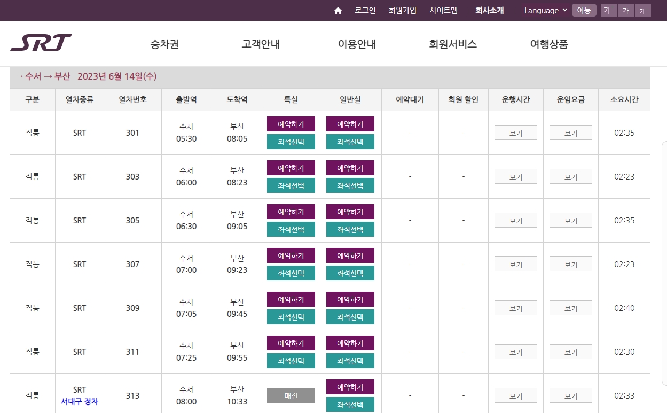Click departure time 07:25 for train 311
This screenshot has width=667, height=413.
pyautogui.click(x=186, y=357)
